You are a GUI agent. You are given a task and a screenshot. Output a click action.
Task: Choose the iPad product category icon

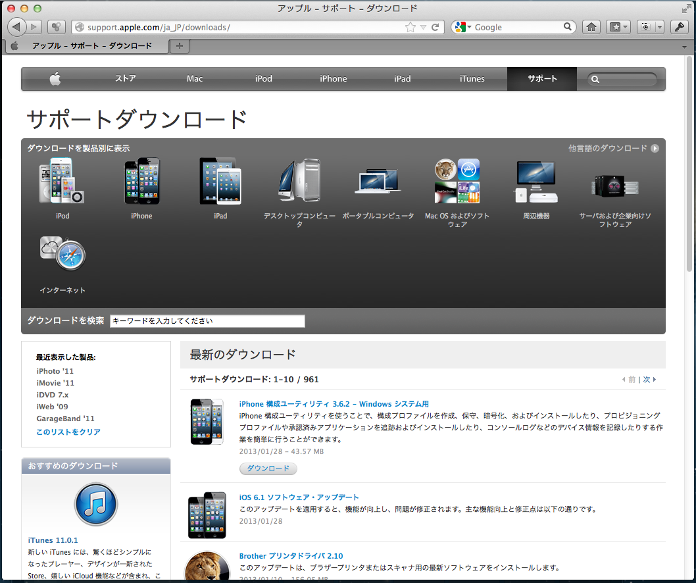[x=220, y=181]
